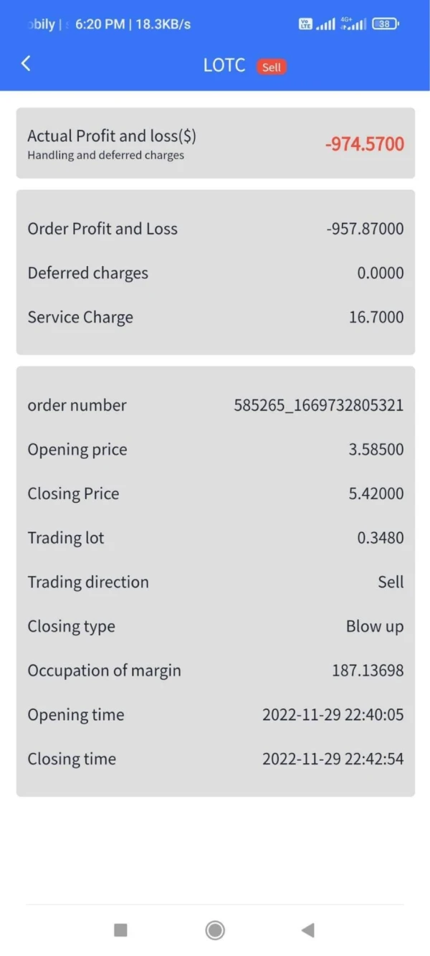The height and width of the screenshot is (956, 430).
Task: Click the LOTC page title
Action: (224, 65)
